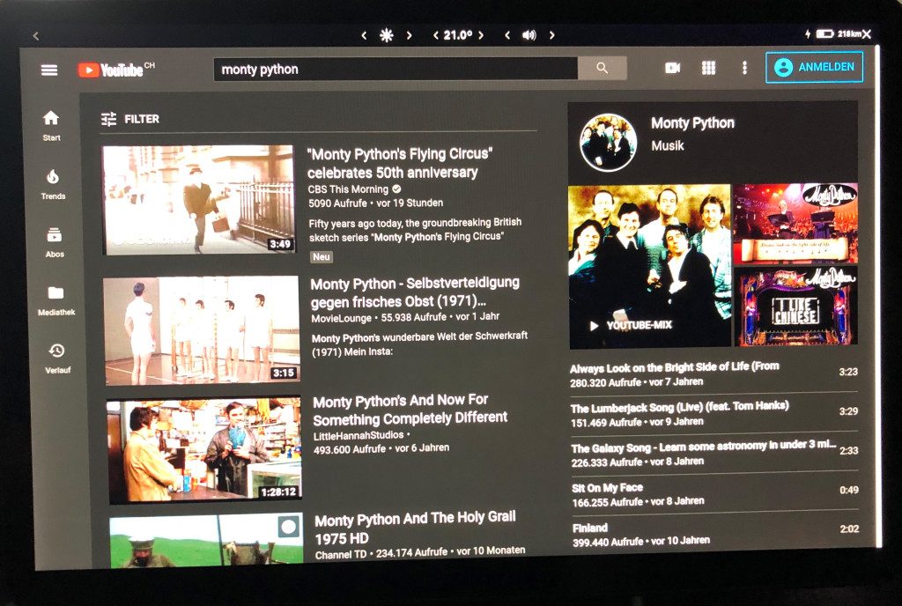Open Monty Python - Selbstverteidigung video title
The width and height of the screenshot is (902, 606).
(x=415, y=292)
